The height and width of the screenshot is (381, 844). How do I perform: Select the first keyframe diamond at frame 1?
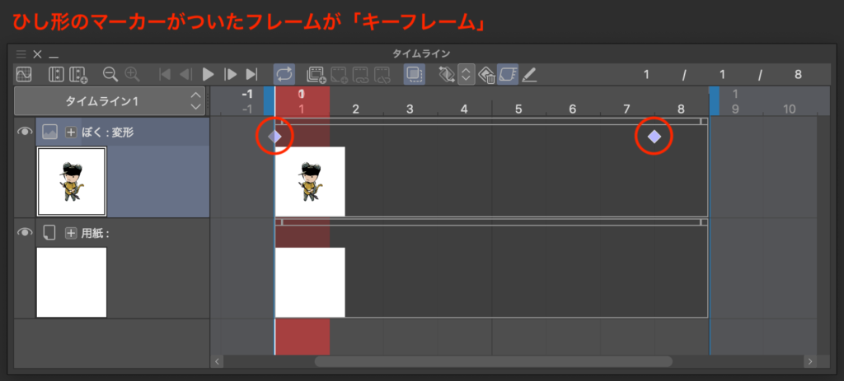pos(274,137)
